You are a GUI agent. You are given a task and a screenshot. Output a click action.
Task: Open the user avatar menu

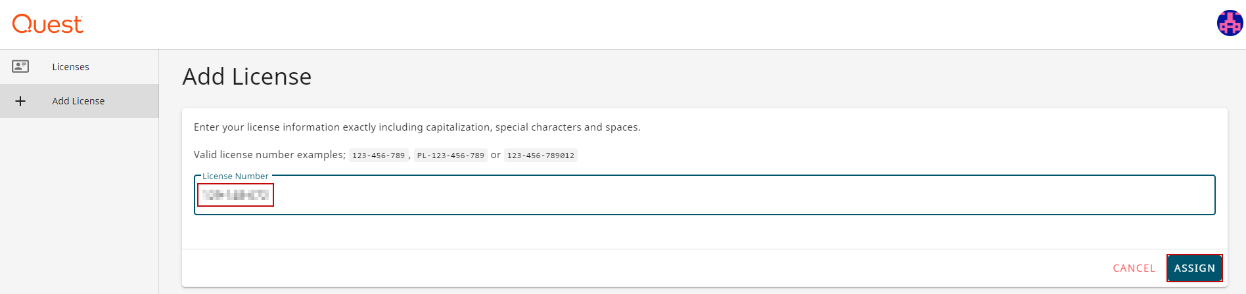pyautogui.click(x=1230, y=23)
